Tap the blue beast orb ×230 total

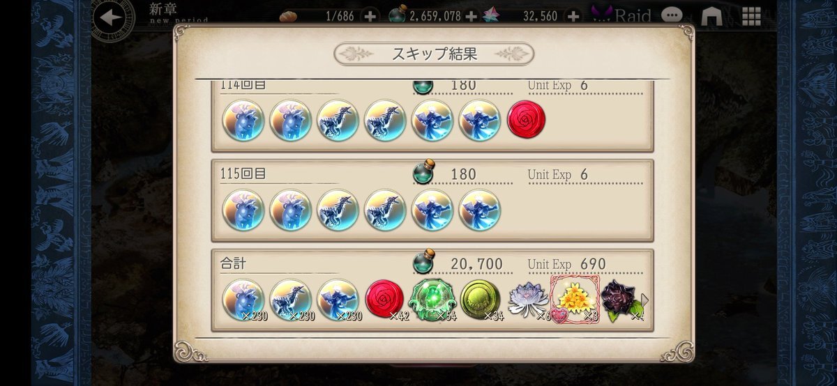(x=243, y=300)
